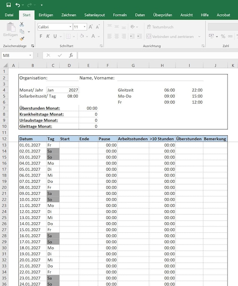Click the Cut scissors icon

point(22,24)
